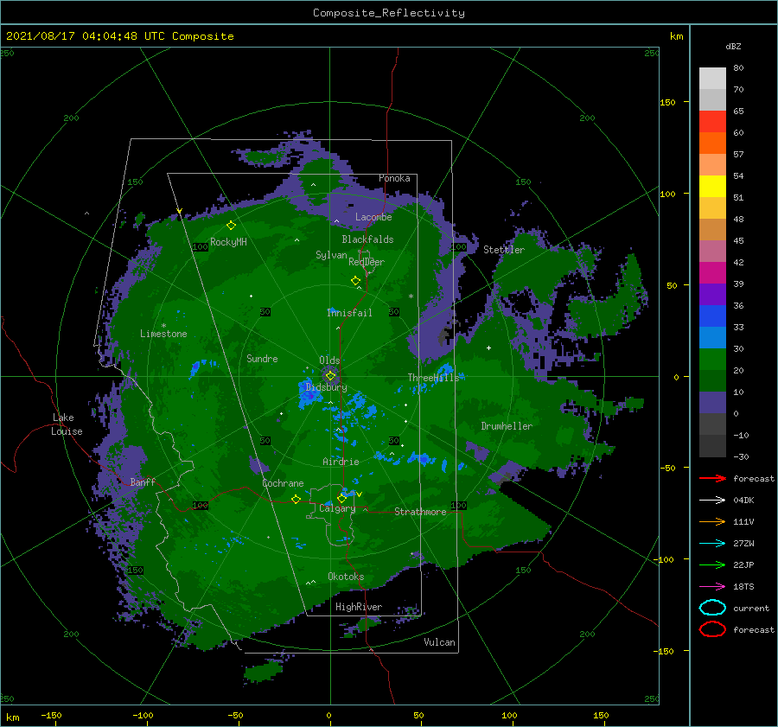This screenshot has height=727, width=778.
Task: Pick the slate purple 10-0 dBZ swatch
Action: (x=712, y=403)
